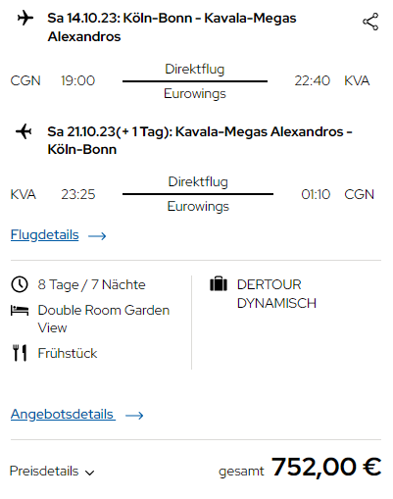
Task: Click the arrow next to Angebotsdetails
Action: coord(134,415)
